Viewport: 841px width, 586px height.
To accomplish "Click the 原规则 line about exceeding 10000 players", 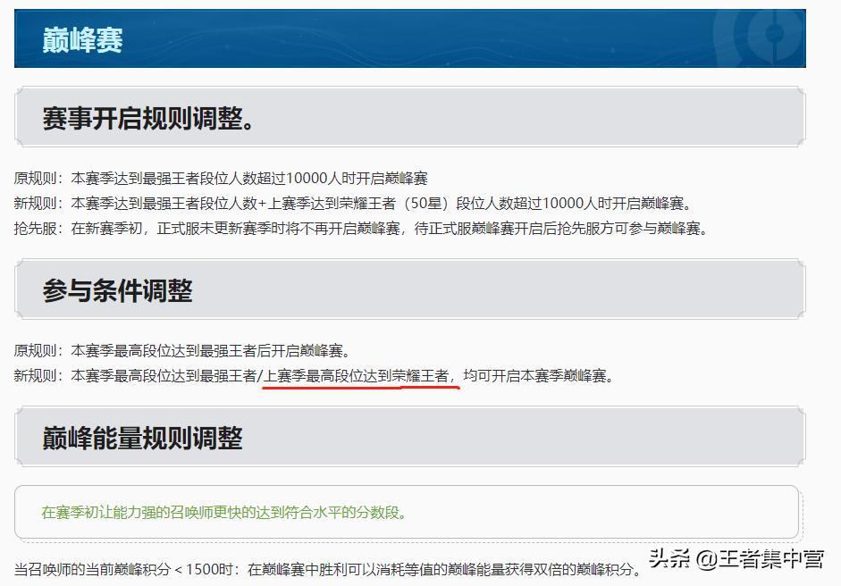I will click(x=221, y=179).
